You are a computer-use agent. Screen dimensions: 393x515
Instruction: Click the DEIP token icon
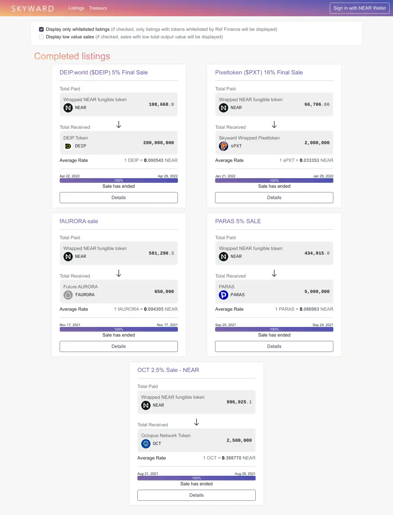(68, 146)
